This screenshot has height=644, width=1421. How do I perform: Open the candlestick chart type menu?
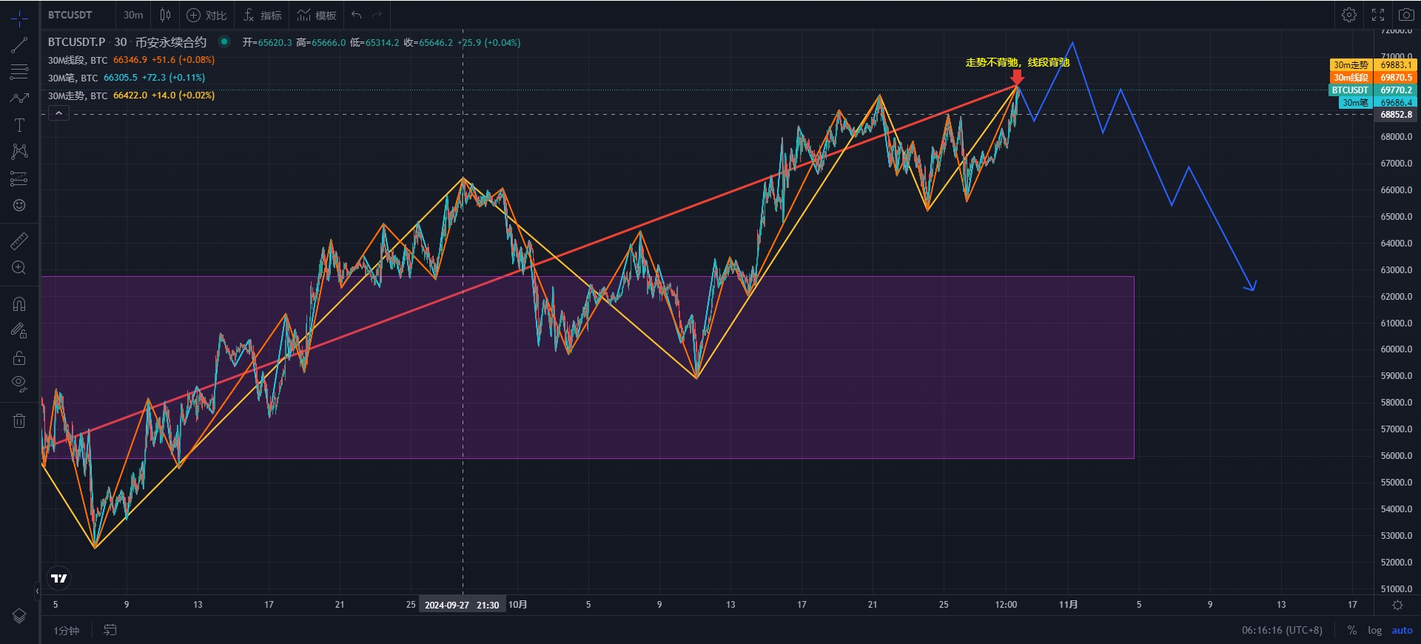click(165, 15)
